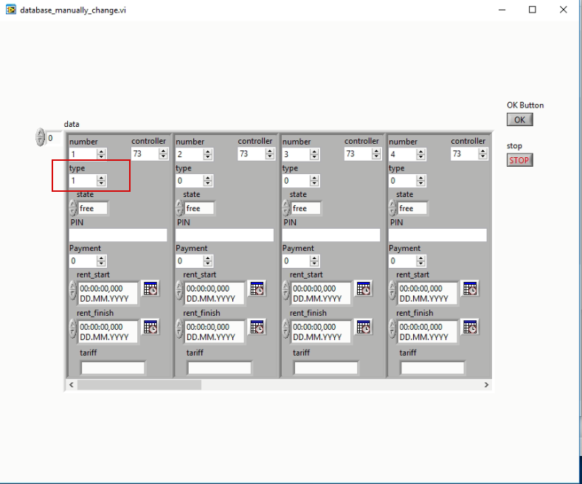
Task: Open rent_finish calendar picker in first record
Action: click(x=150, y=327)
